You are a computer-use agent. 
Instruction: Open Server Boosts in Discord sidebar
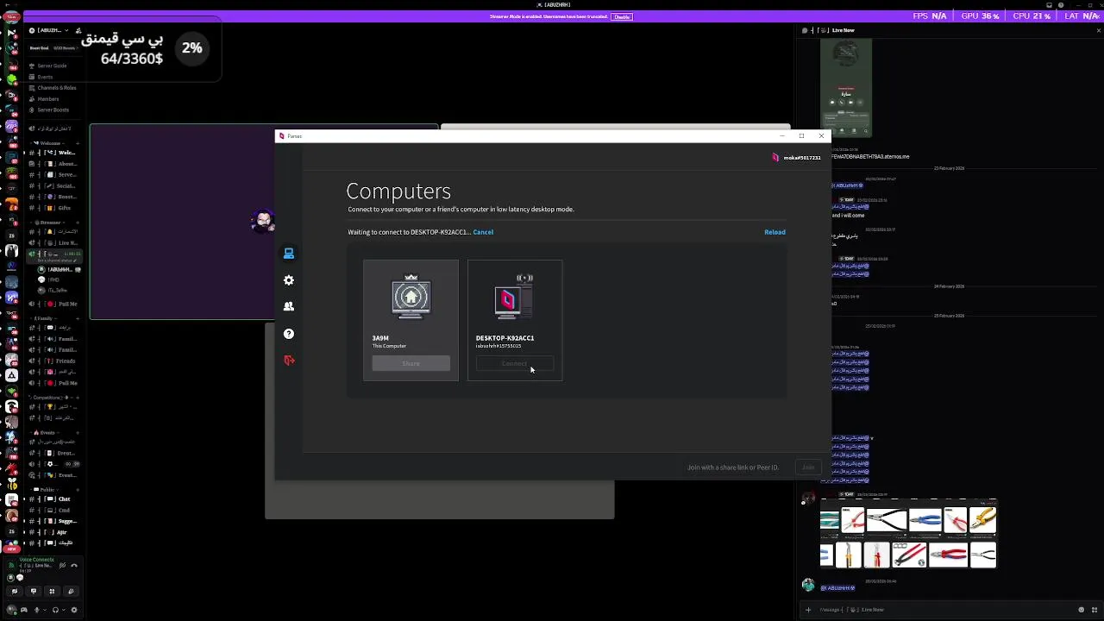[53, 110]
